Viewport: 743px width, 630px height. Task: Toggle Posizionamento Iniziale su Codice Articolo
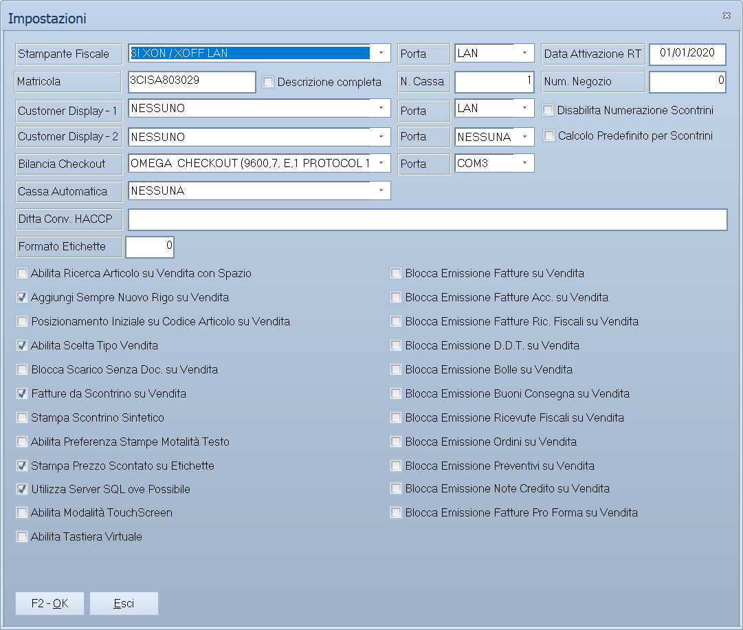(x=22, y=321)
